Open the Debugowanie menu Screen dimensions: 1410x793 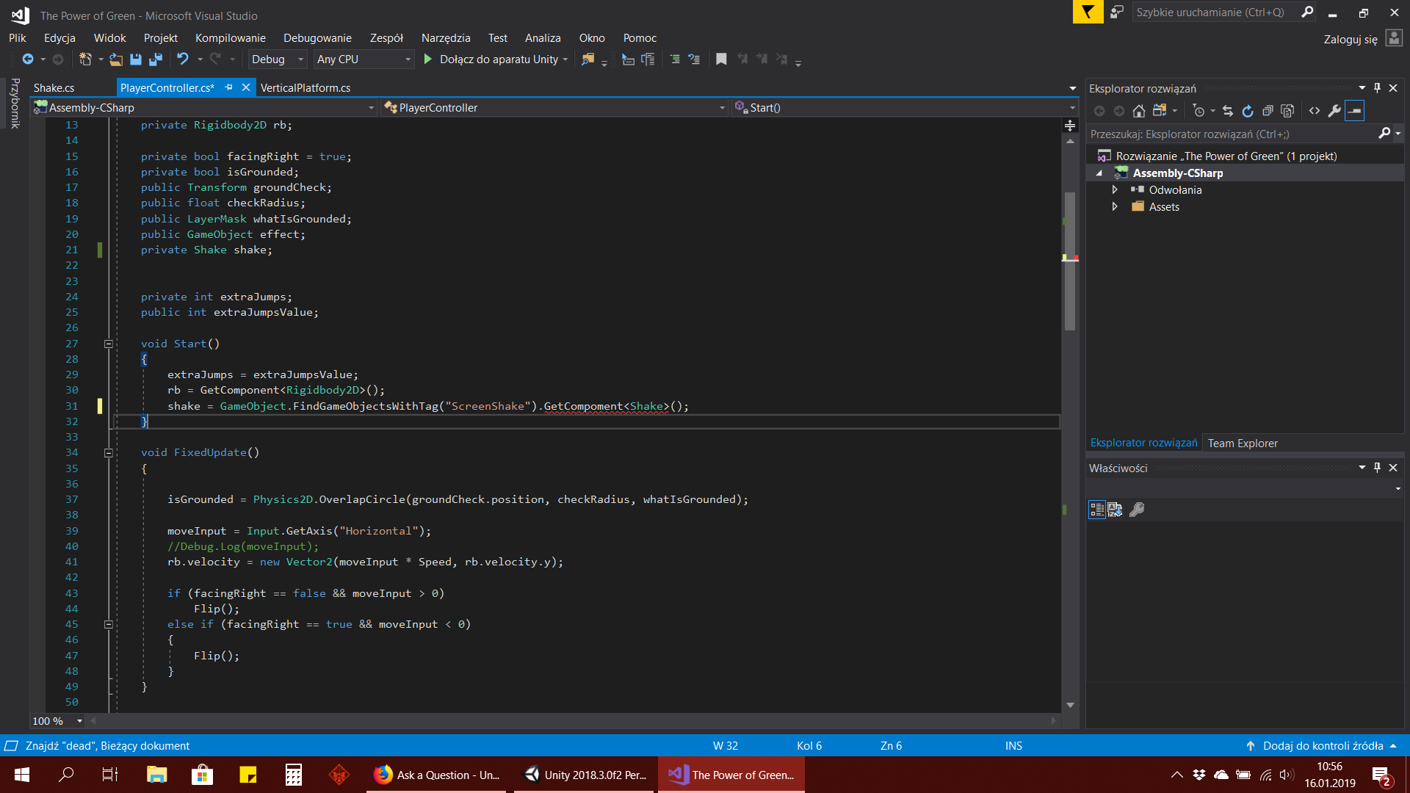click(x=317, y=38)
